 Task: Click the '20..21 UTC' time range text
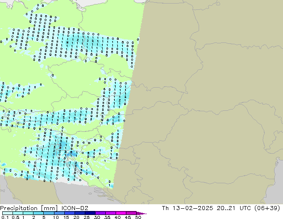click(233, 208)
